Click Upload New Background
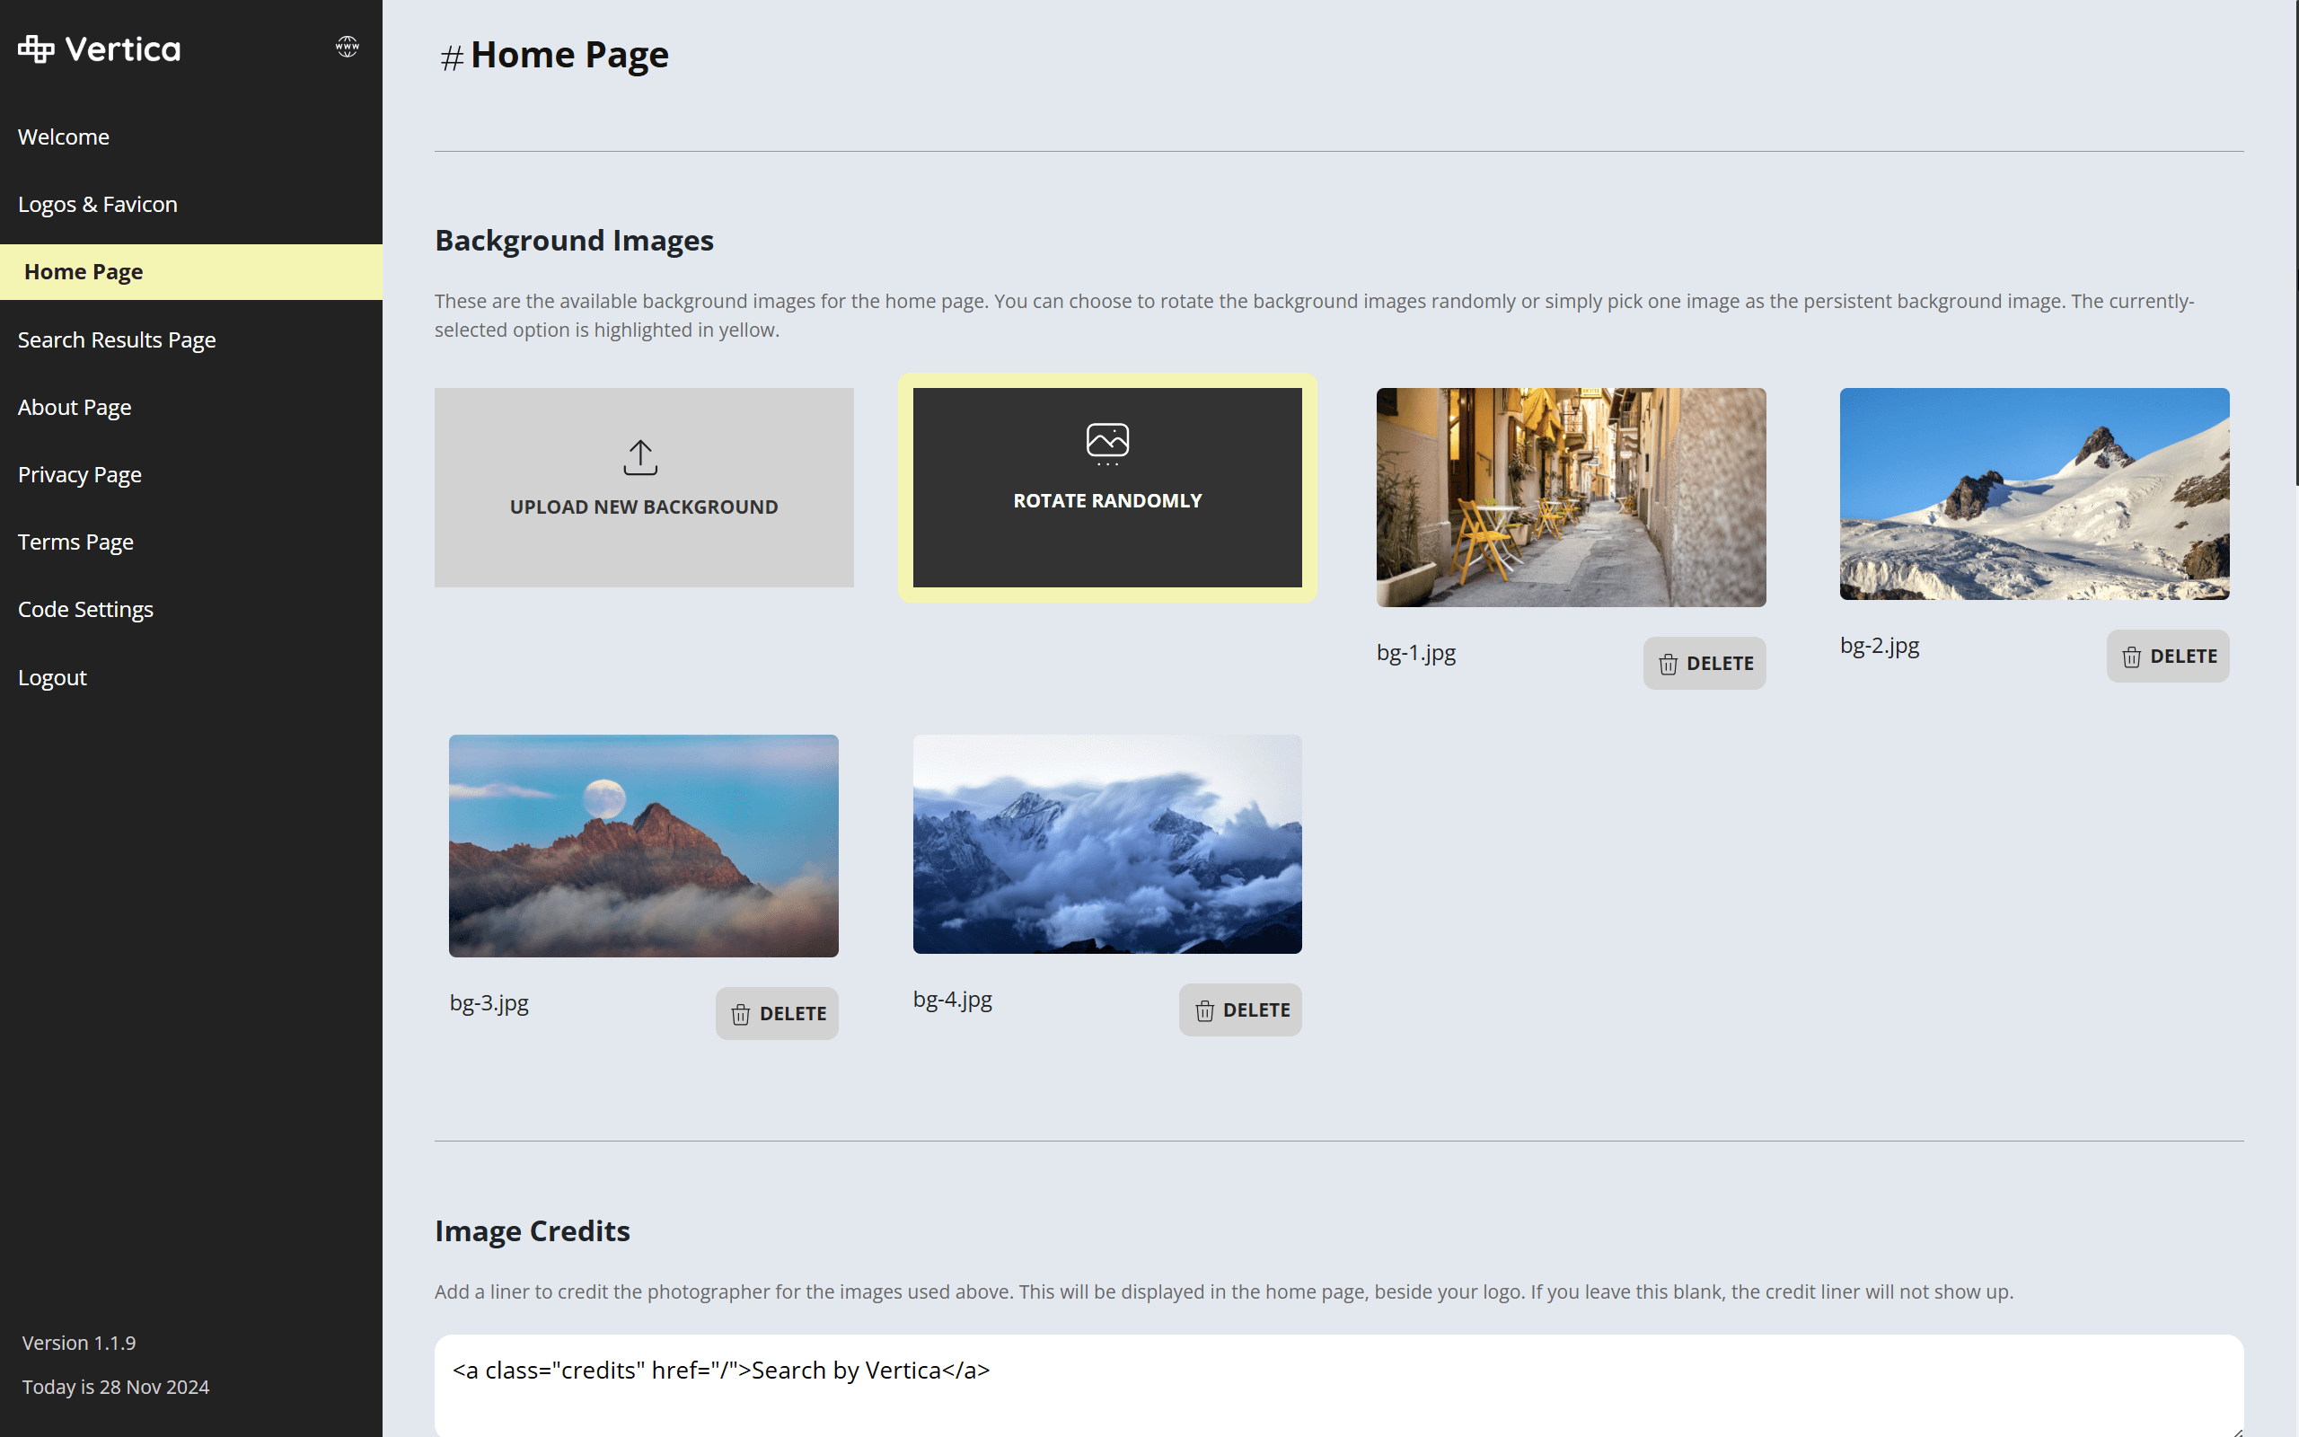Image resolution: width=2299 pixels, height=1437 pixels. pos(642,488)
